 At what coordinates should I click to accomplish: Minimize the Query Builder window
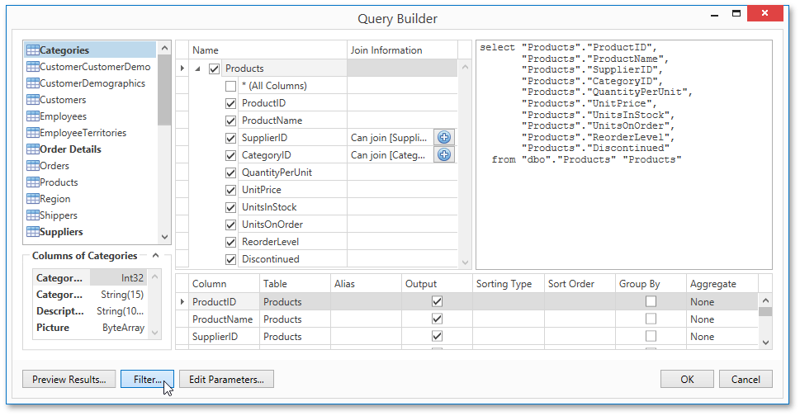click(x=715, y=14)
